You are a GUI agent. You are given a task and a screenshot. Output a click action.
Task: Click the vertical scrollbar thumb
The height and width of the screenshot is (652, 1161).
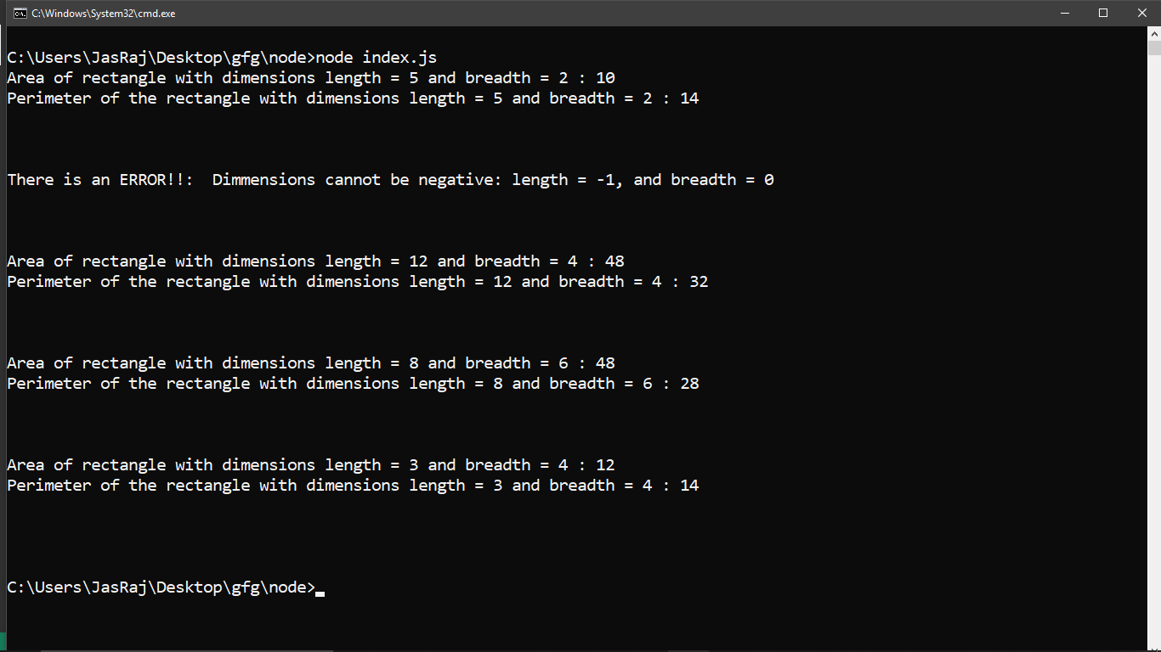pyautogui.click(x=1153, y=48)
